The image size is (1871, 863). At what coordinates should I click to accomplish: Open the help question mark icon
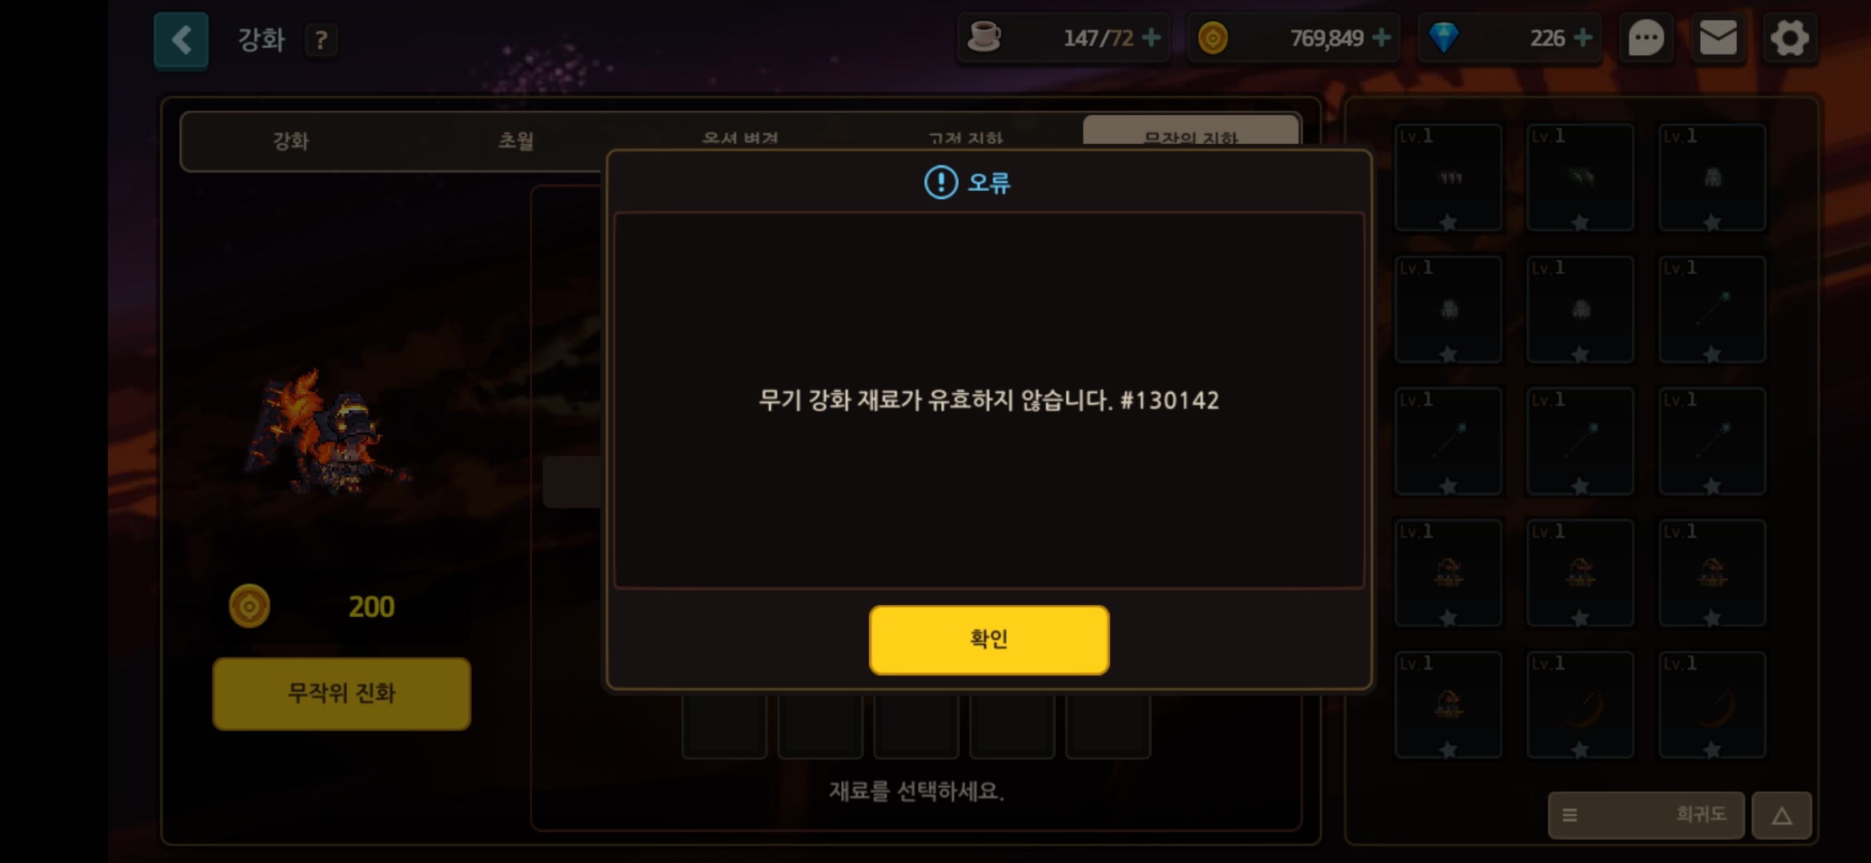(321, 40)
